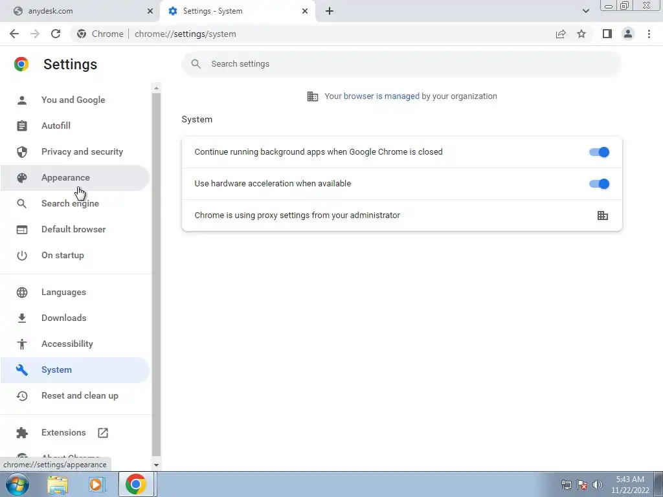Open a new tab with the plus button
The width and height of the screenshot is (663, 497).
pyautogui.click(x=330, y=11)
